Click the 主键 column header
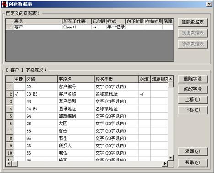The image size is (214, 173). (x=19, y=79)
